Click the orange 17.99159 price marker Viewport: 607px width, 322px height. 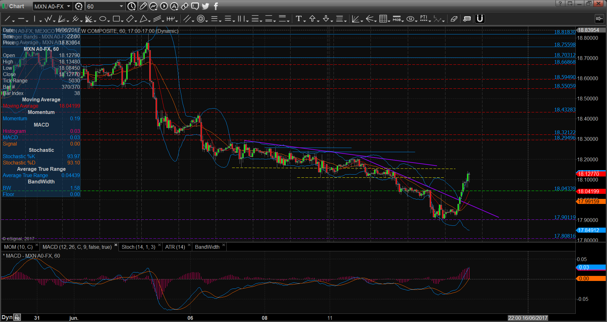591,201
